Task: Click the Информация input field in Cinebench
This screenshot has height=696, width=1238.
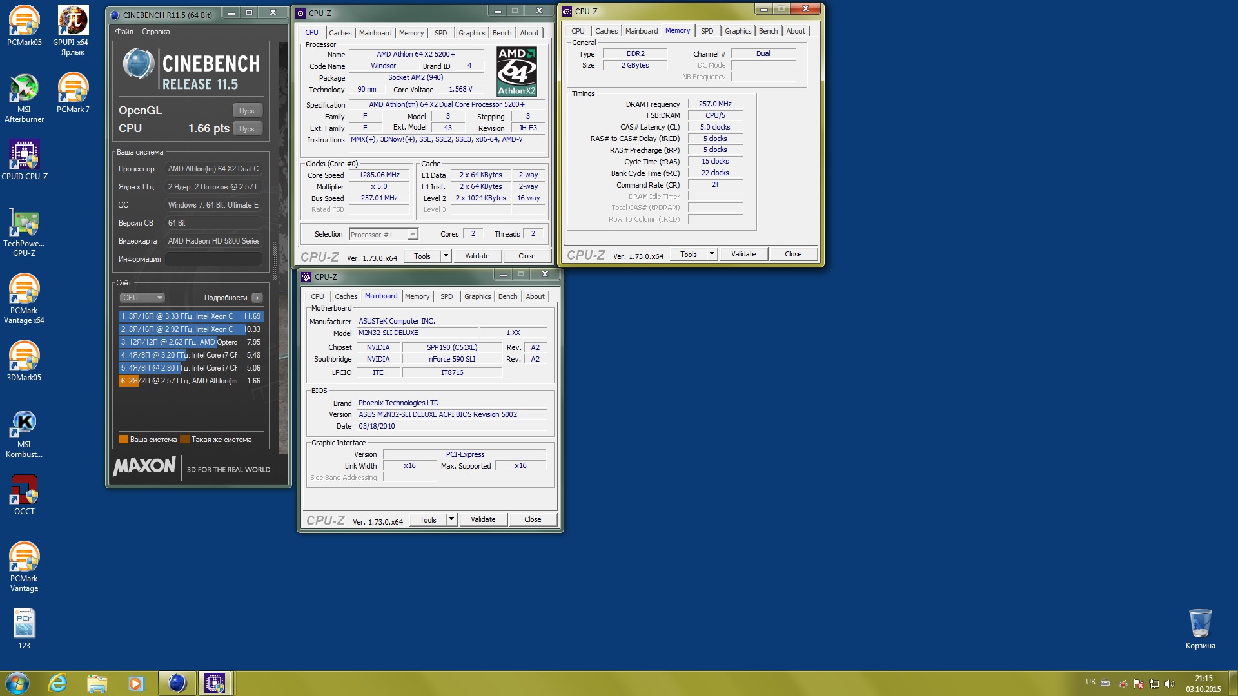Action: pyautogui.click(x=213, y=259)
